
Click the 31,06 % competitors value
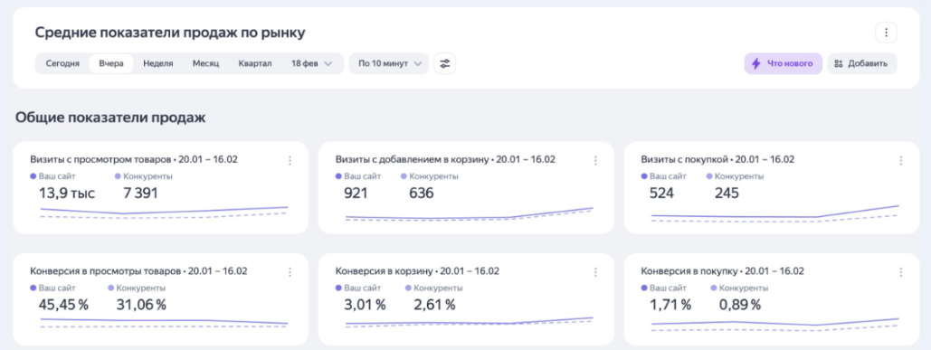141,305
